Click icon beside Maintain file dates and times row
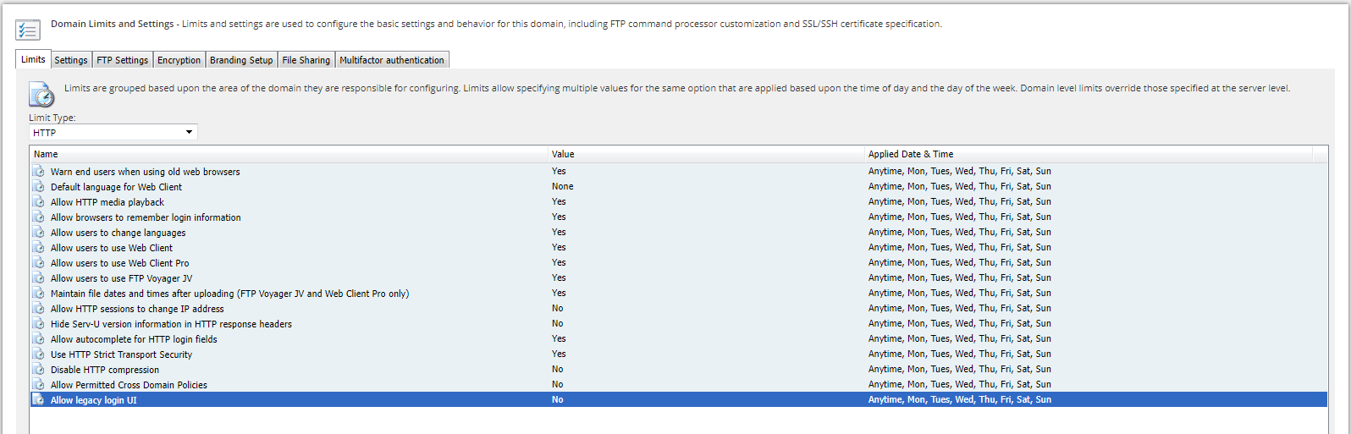This screenshot has height=434, width=1351. click(x=38, y=294)
